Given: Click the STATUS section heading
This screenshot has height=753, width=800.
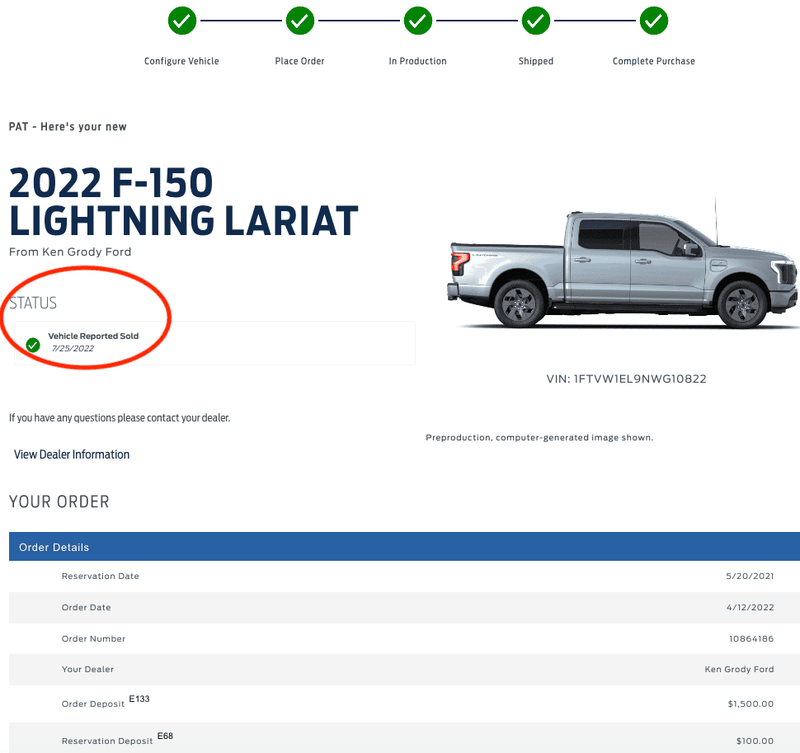Looking at the screenshot, I should pos(33,303).
